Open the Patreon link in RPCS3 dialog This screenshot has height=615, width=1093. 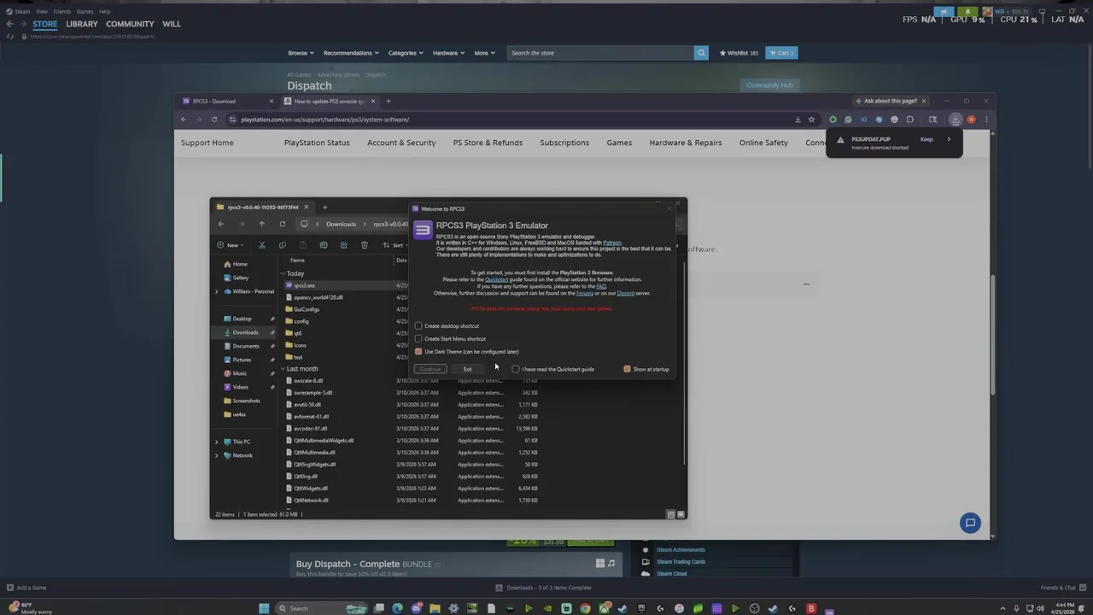[x=612, y=243]
